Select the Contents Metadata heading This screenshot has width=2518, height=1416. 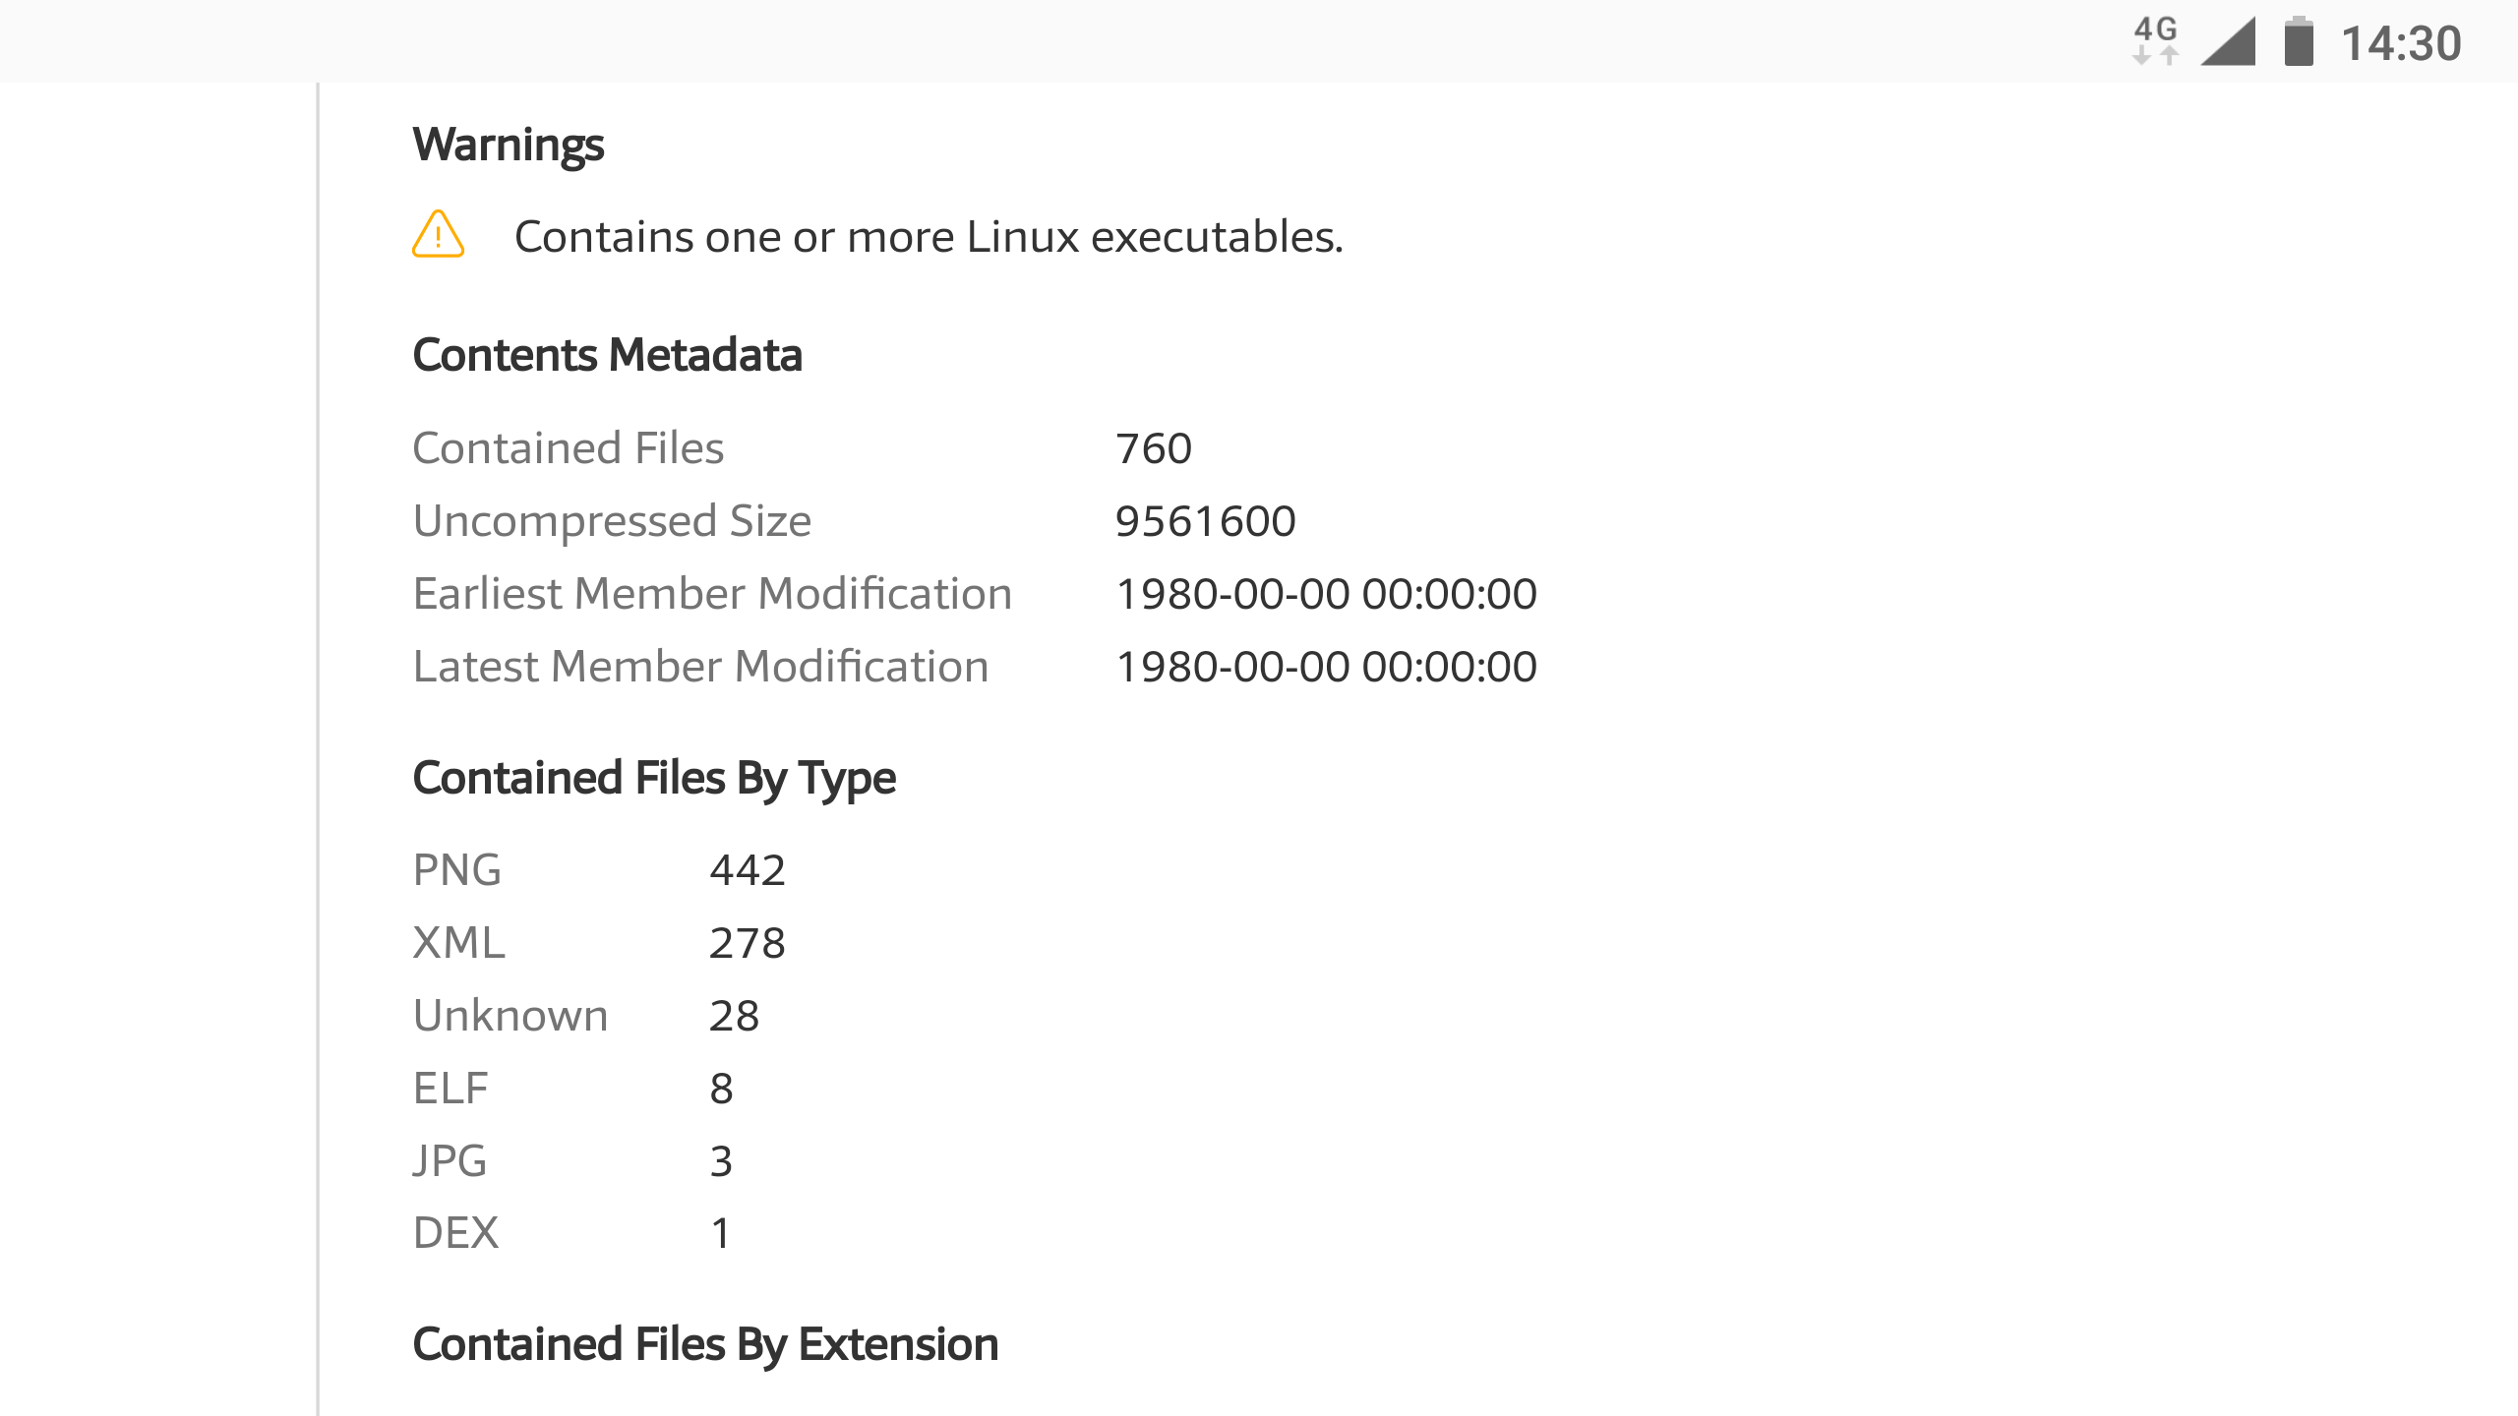607,355
